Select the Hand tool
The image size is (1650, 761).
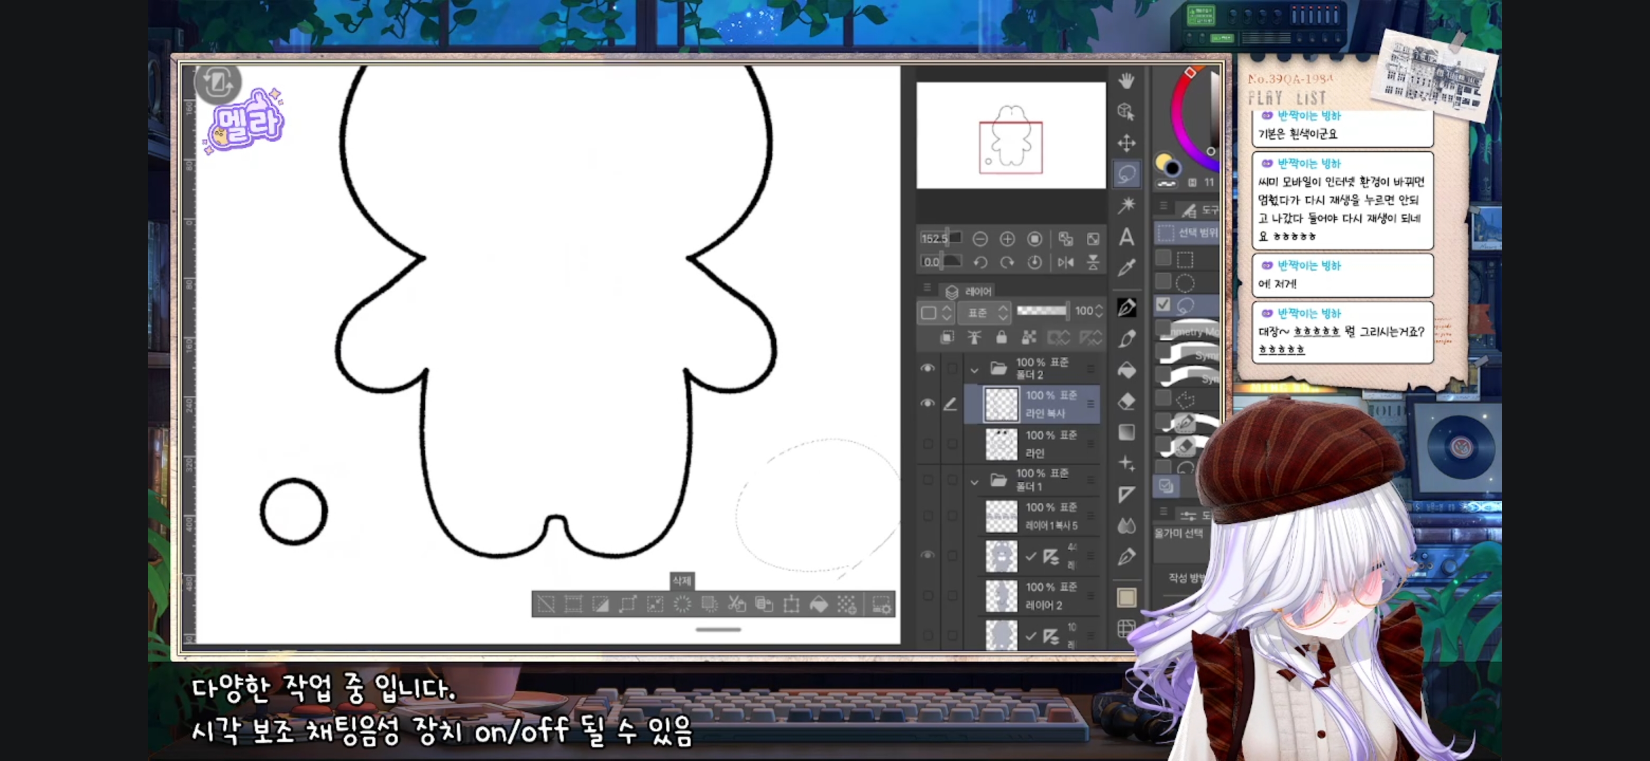[x=1126, y=81]
